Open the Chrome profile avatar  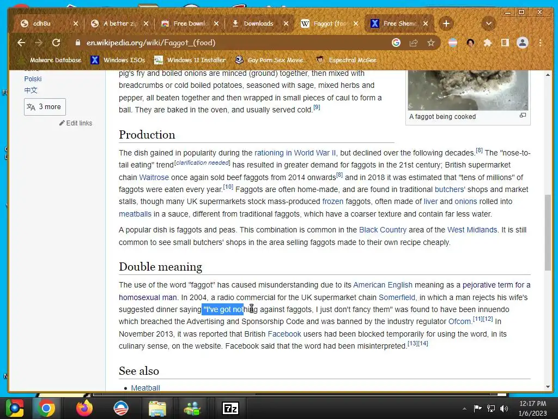[523, 43]
